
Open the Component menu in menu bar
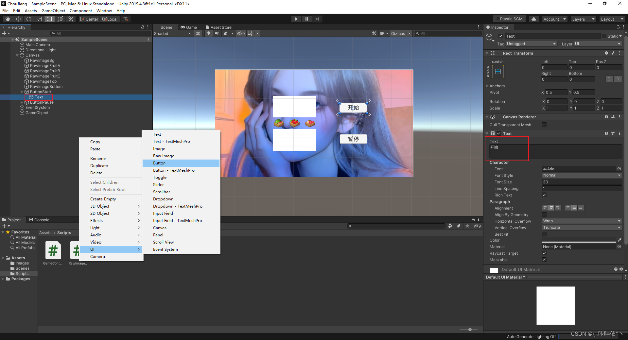[81, 10]
